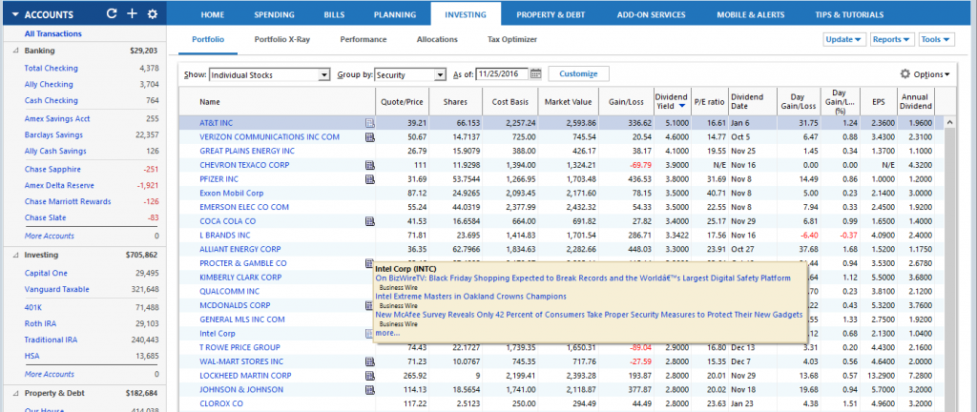Open the news icon beside LOCKHEED MARTIN CORP
The image size is (977, 412).
pos(369,375)
